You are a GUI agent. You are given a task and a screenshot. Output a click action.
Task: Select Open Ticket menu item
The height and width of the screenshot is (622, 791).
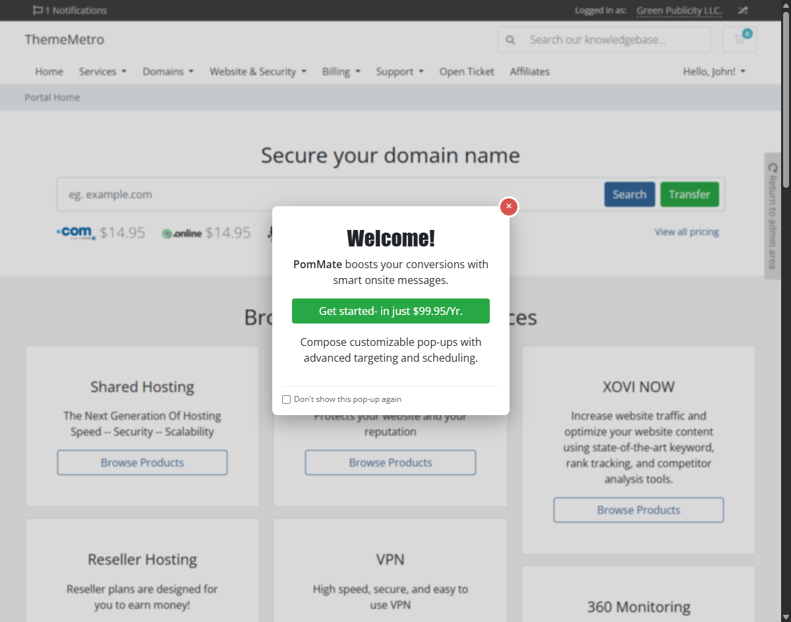467,72
